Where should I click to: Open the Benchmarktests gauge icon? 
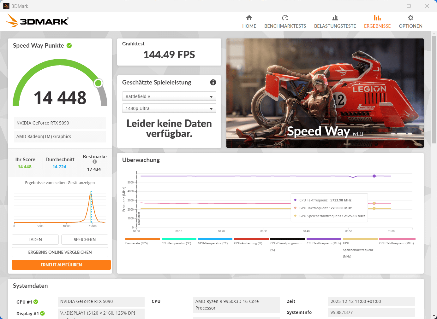(x=285, y=18)
